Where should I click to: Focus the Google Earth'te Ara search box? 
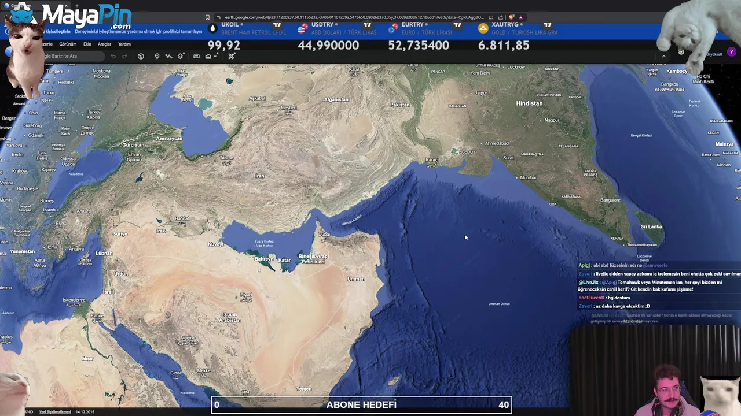click(72, 56)
